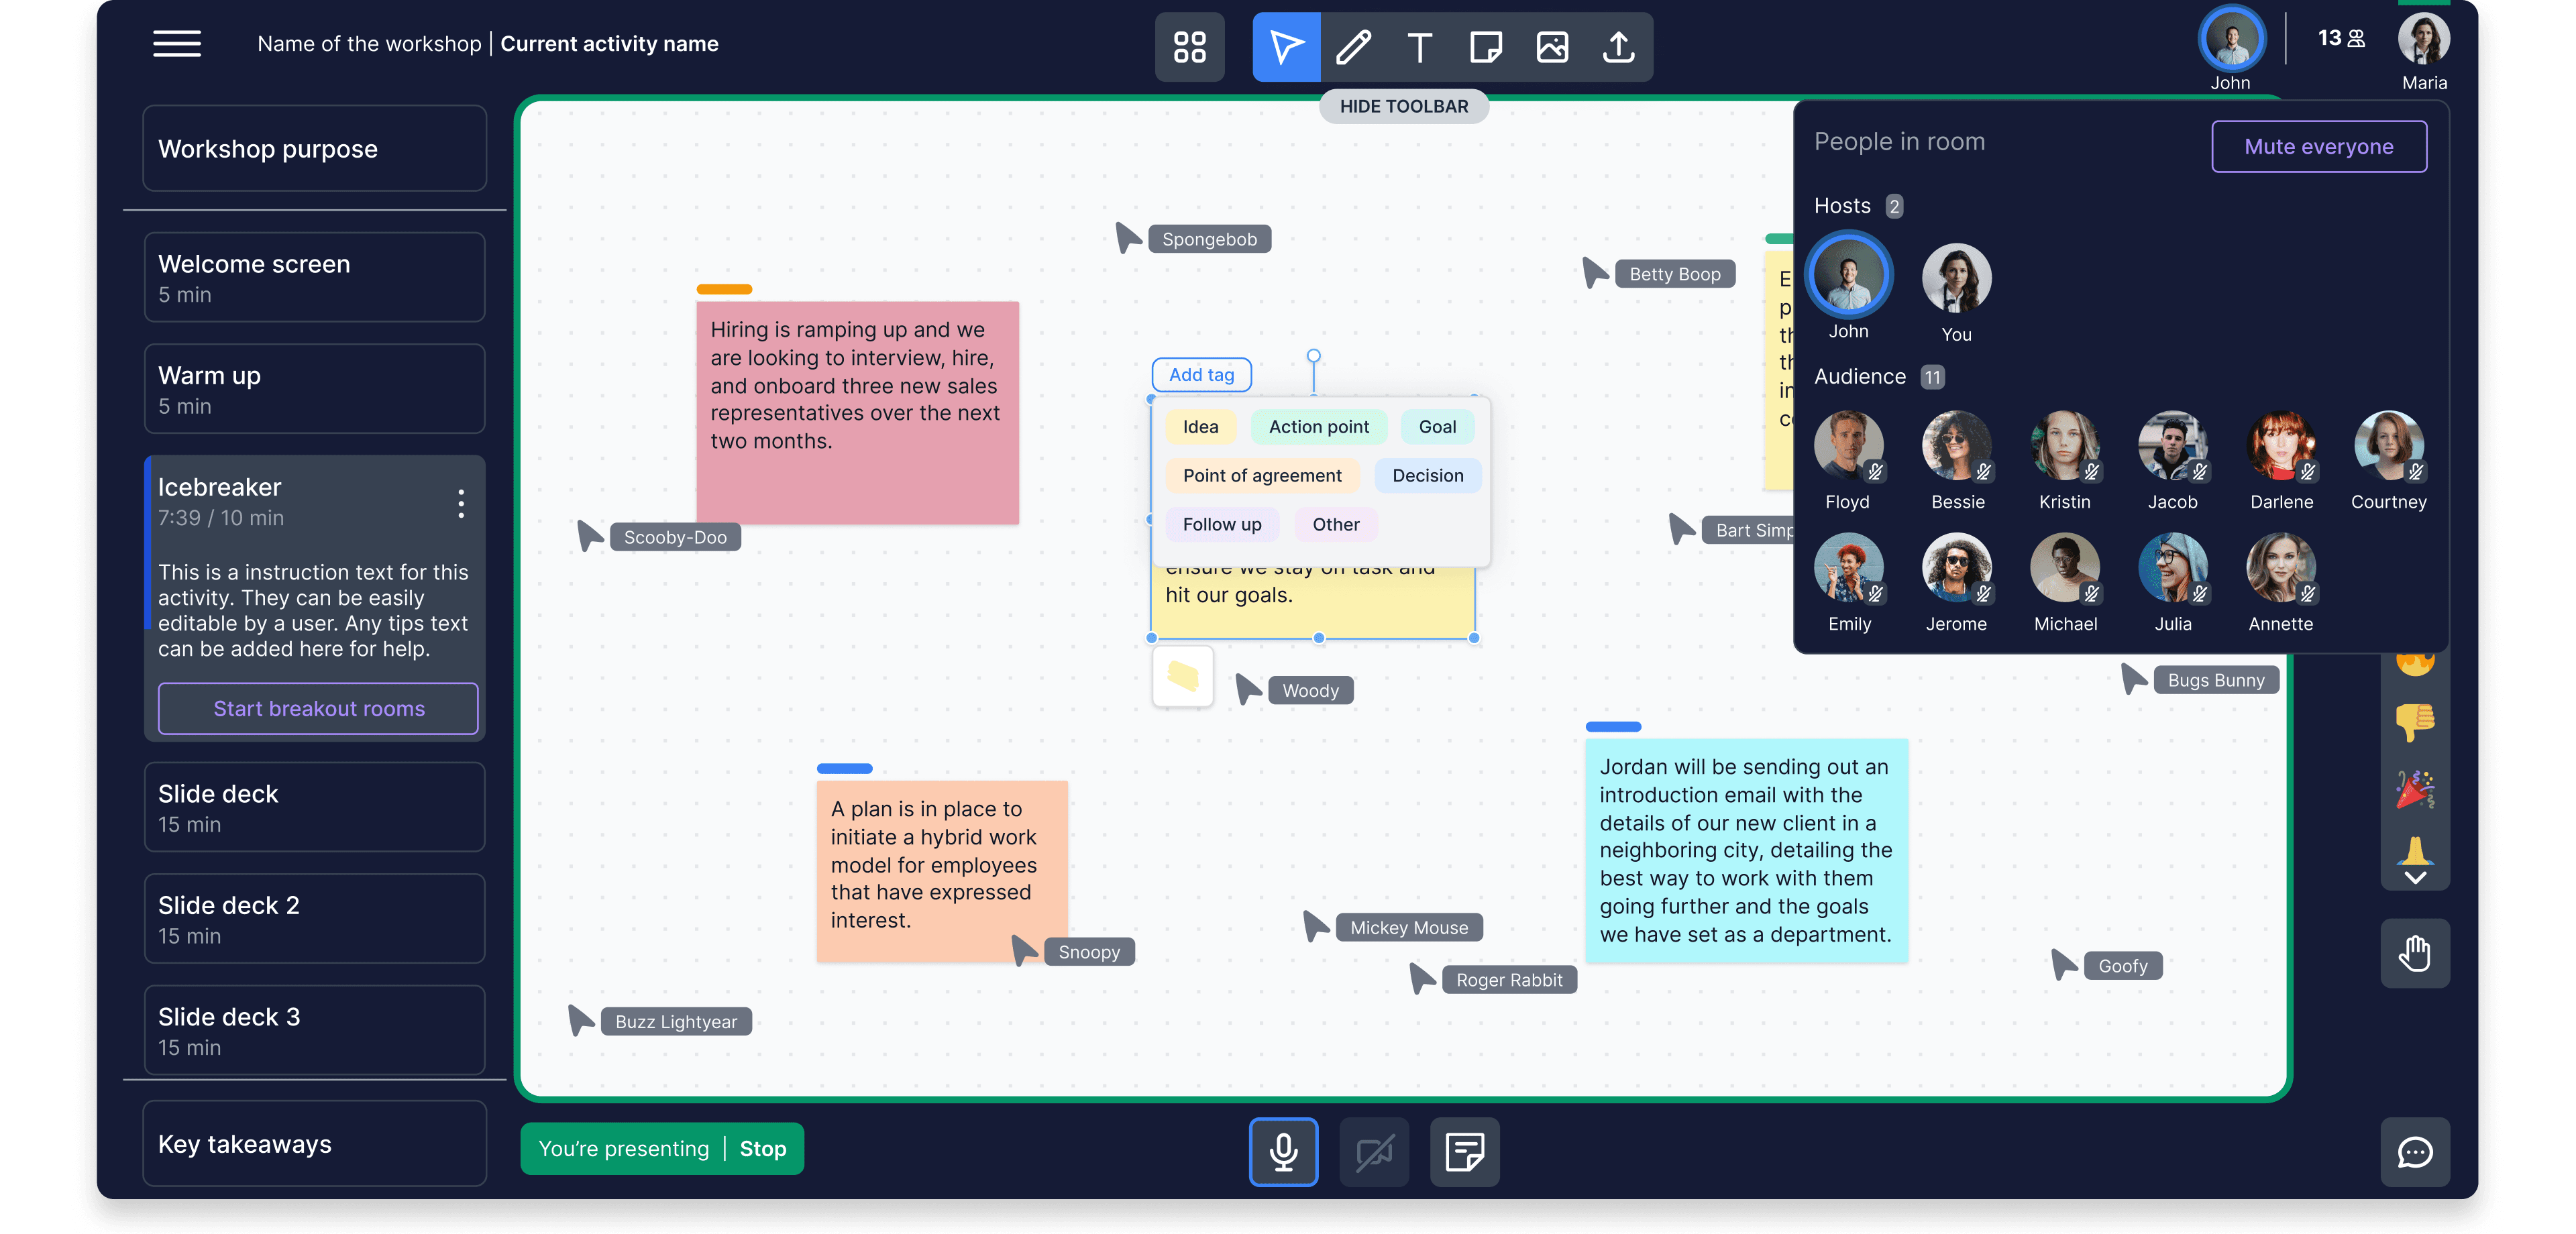Screen dimensions: 2576x1234
Task: Click the Mute everyone button
Action: click(x=2318, y=147)
